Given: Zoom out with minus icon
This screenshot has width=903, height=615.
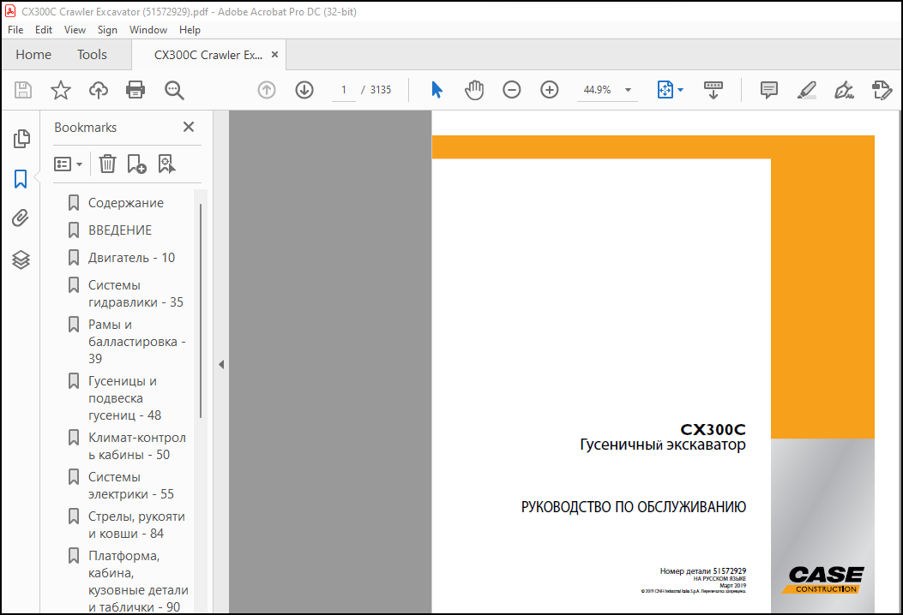Looking at the screenshot, I should 511,90.
